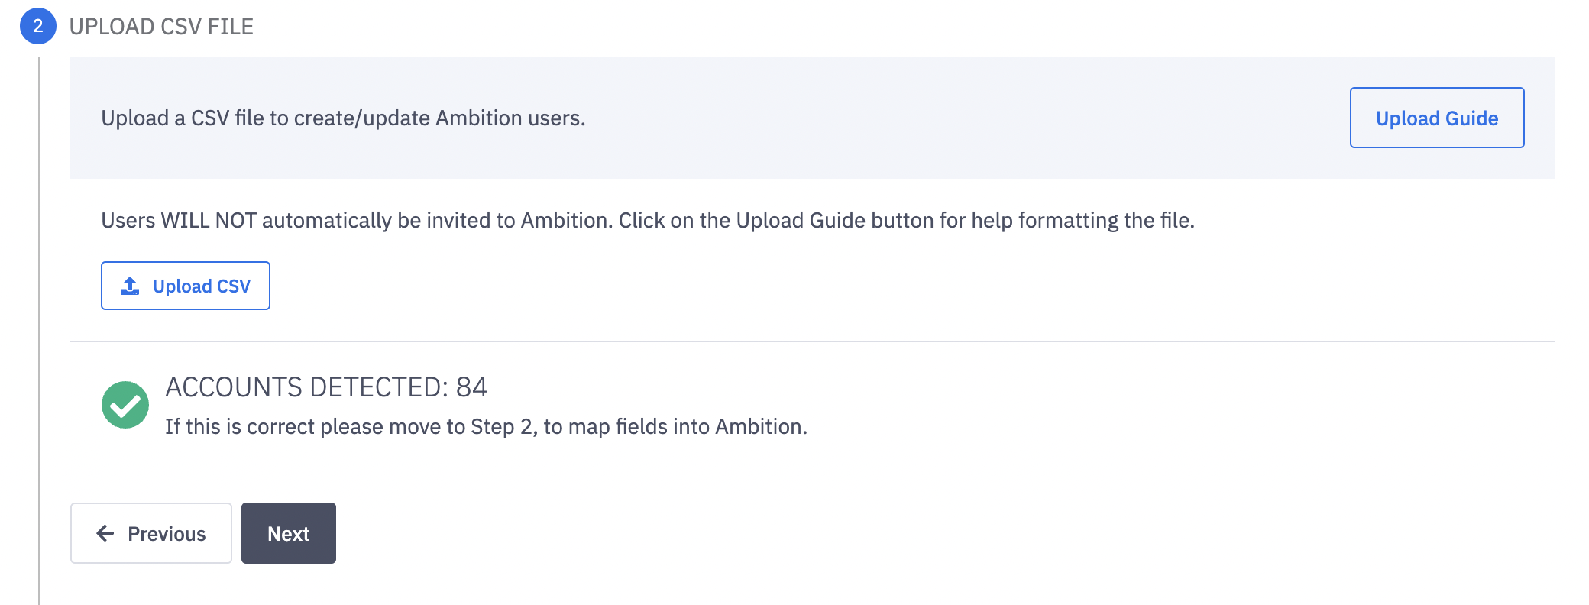The width and height of the screenshot is (1589, 605).
Task: Click the detected accounts number 84
Action: pyautogui.click(x=471, y=387)
